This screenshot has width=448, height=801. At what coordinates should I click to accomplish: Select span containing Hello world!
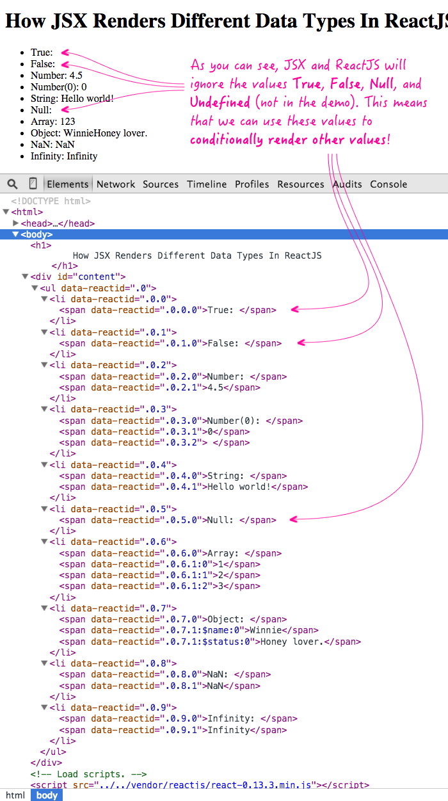click(x=184, y=487)
